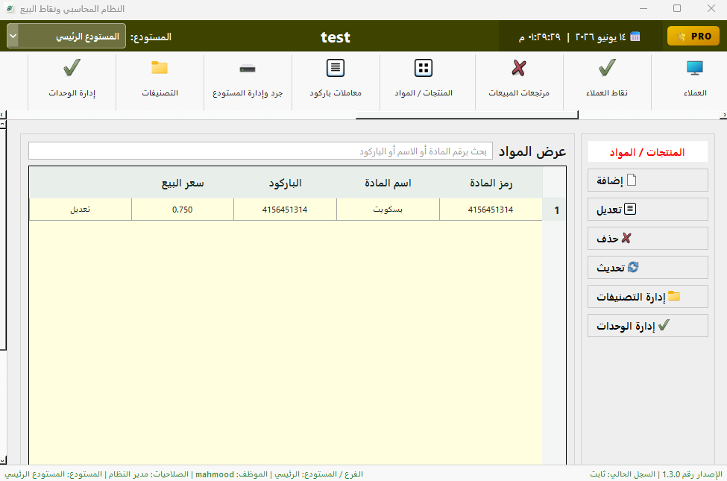This screenshot has width=727, height=481.
Task: Sort by اسم المادة column header
Action: pyautogui.click(x=388, y=183)
